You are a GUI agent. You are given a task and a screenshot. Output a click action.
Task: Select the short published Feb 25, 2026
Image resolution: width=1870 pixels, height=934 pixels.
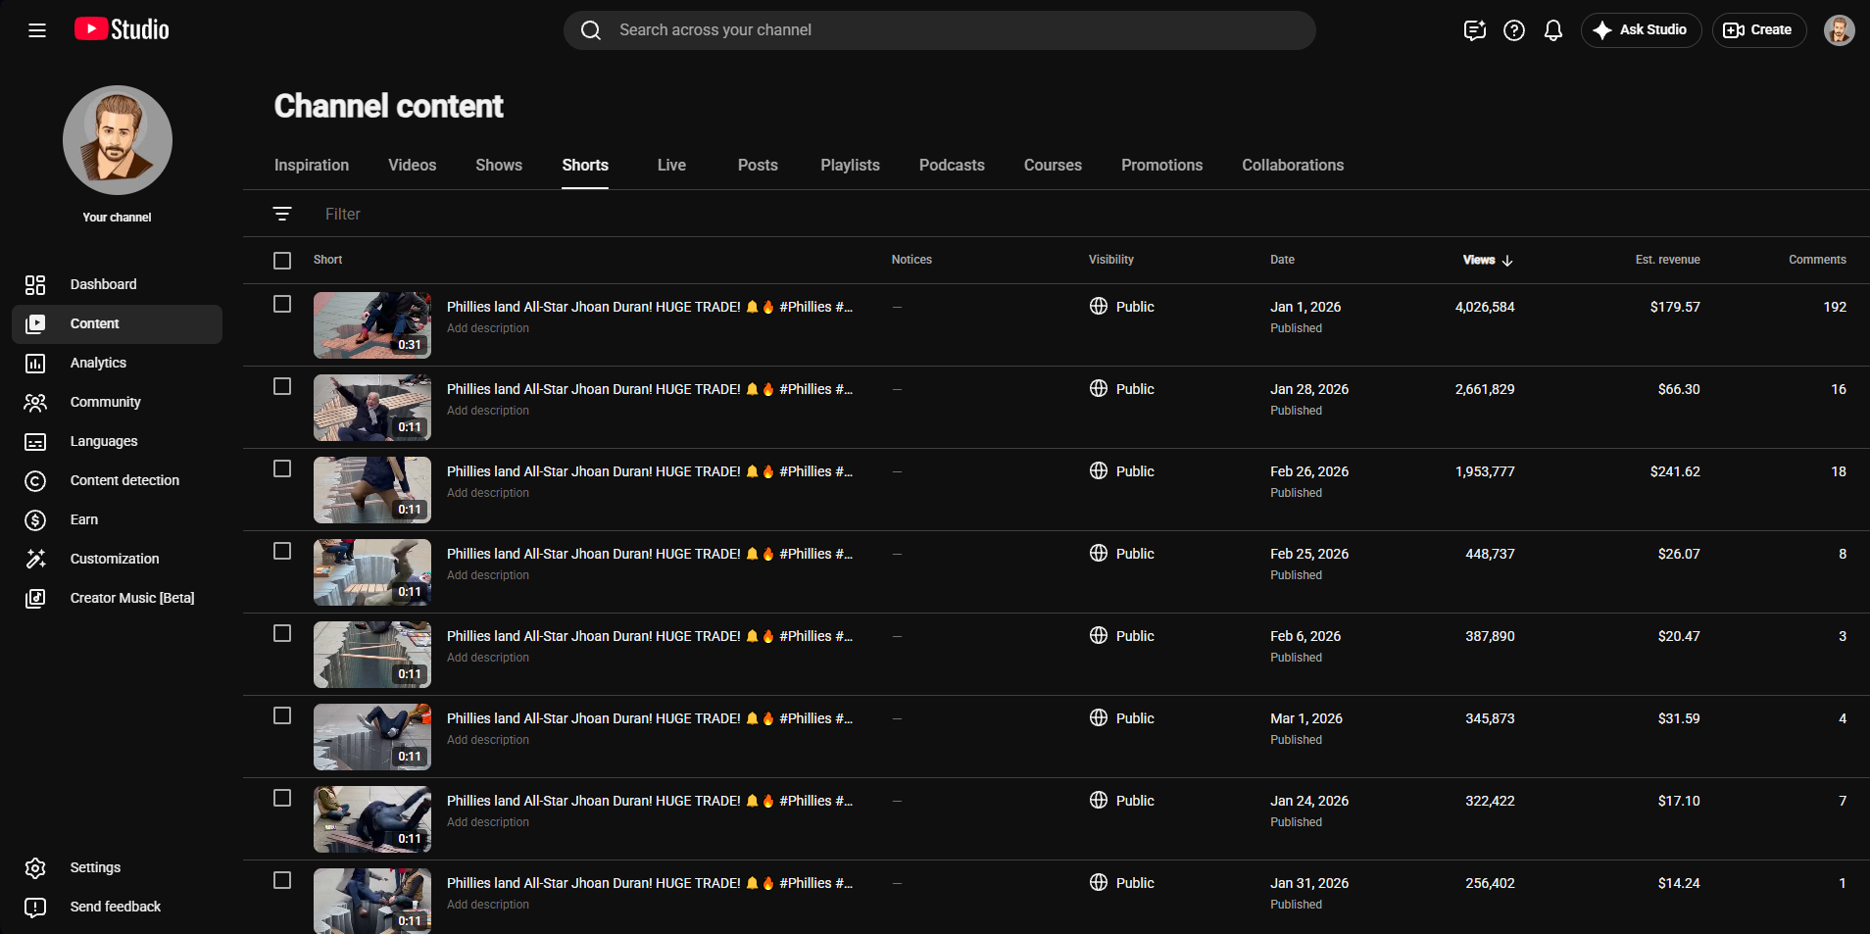click(282, 551)
